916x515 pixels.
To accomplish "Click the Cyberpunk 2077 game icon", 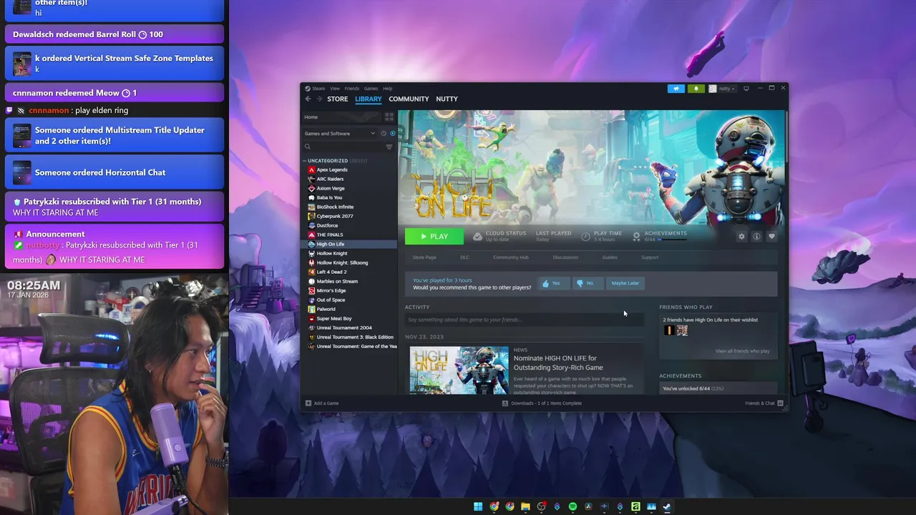I will (x=311, y=216).
